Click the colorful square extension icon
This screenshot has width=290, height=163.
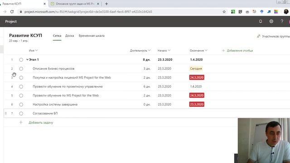coord(276,12)
